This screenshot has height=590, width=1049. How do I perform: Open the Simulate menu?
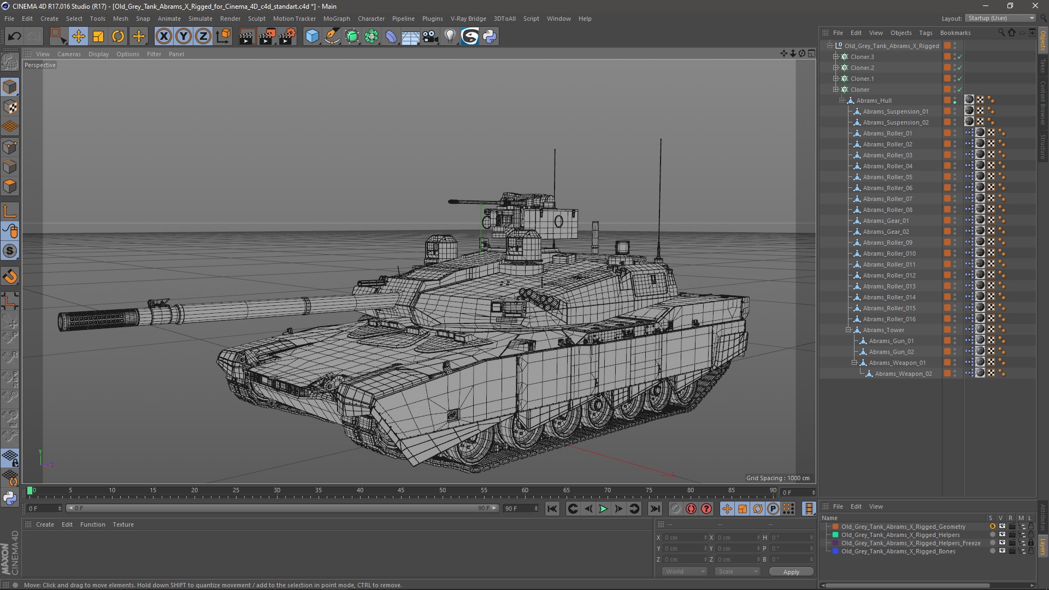coord(201,19)
